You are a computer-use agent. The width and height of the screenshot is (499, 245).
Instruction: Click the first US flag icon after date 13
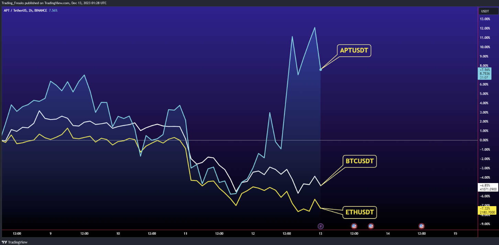point(354,226)
